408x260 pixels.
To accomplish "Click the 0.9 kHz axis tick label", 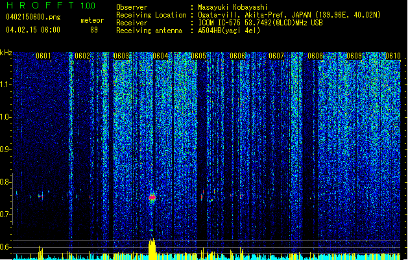I will pos(5,149).
